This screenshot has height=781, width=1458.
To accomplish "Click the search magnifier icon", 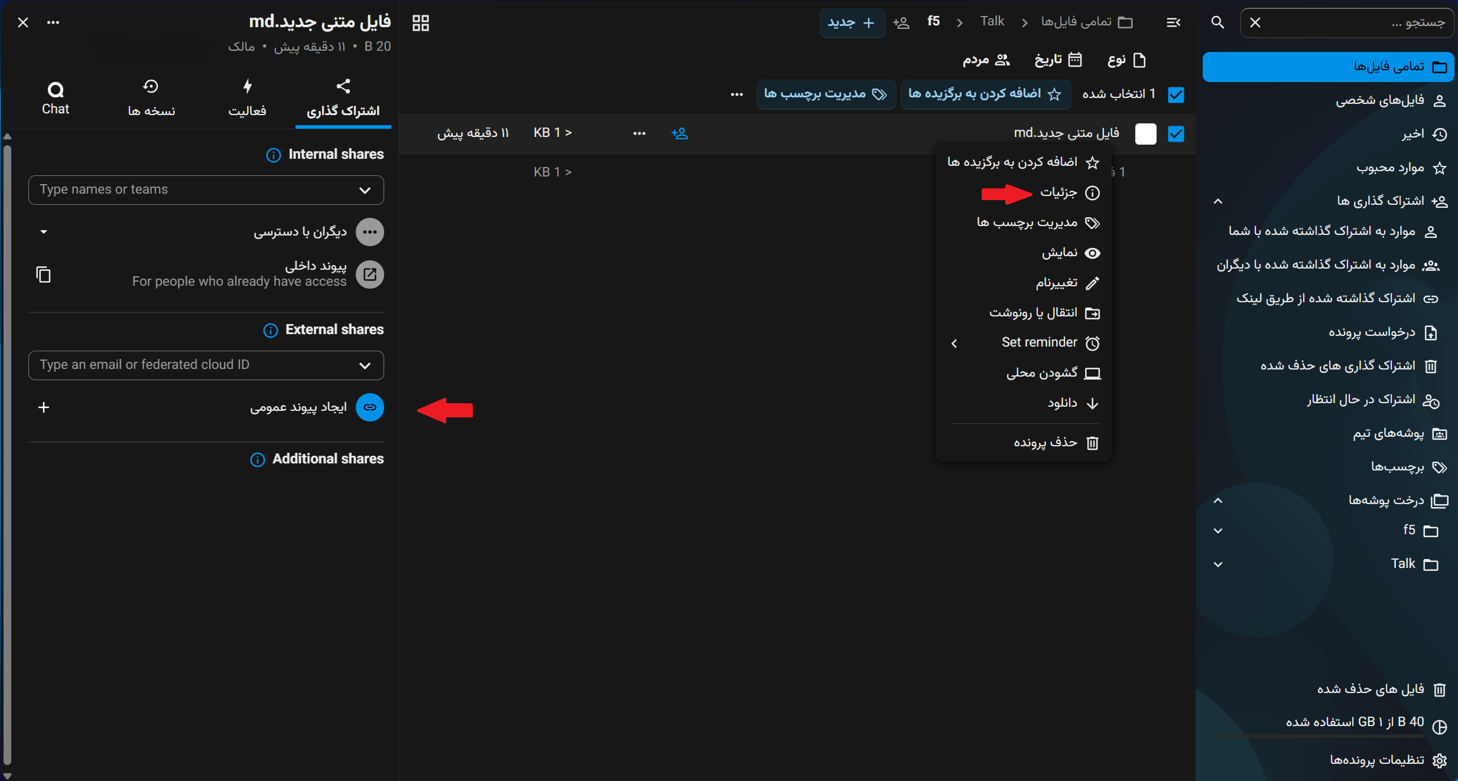I will tap(1217, 23).
